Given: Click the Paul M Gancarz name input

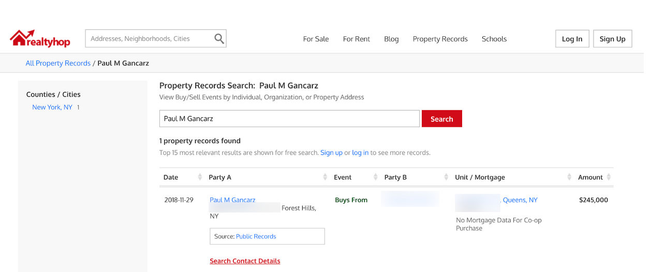Looking at the screenshot, I should [289, 119].
